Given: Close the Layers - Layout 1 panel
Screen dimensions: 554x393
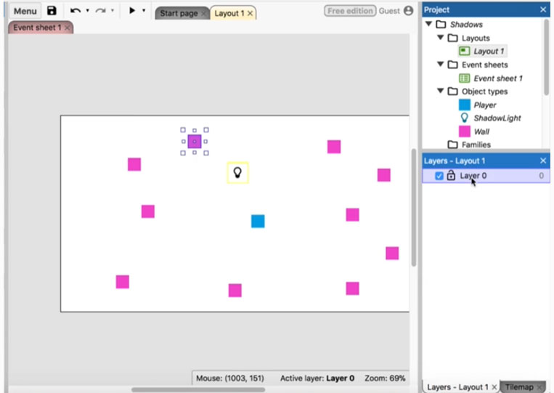Looking at the screenshot, I should [x=543, y=161].
